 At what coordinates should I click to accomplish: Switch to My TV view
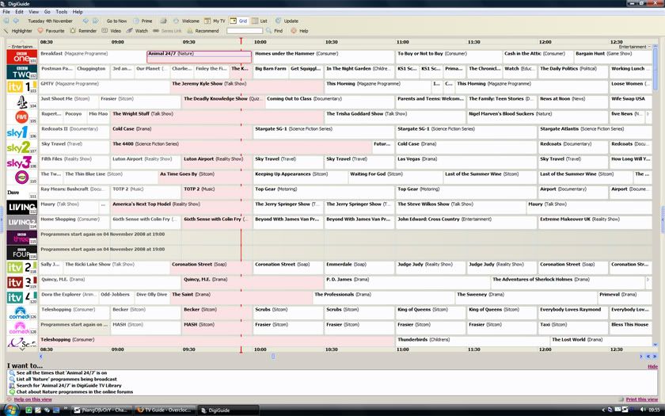point(215,21)
